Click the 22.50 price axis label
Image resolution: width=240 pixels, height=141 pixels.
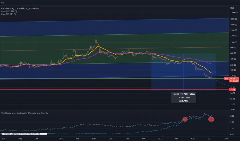click(x=233, y=99)
